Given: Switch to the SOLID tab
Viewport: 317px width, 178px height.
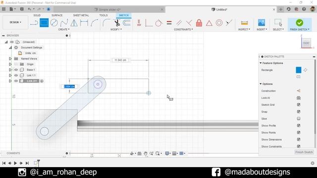Looking at the screenshot, I should coord(37,15).
